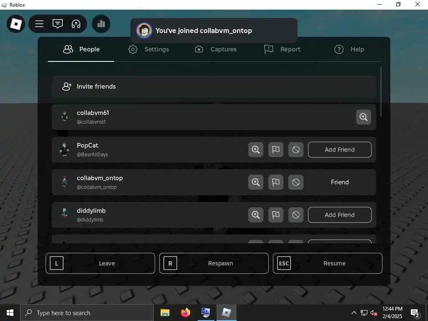
Task: Add diddylimb as a friend
Action: [x=339, y=215]
